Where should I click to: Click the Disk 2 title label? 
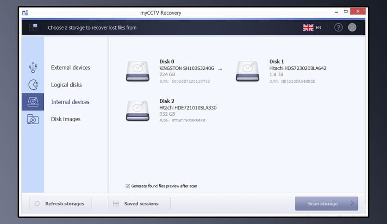pyautogui.click(x=167, y=101)
